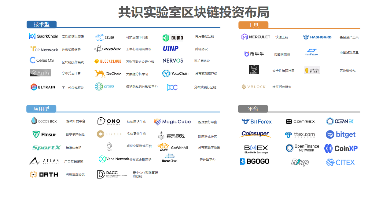Click the ttex.com logo
The image size is (379, 213).
click(x=300, y=135)
